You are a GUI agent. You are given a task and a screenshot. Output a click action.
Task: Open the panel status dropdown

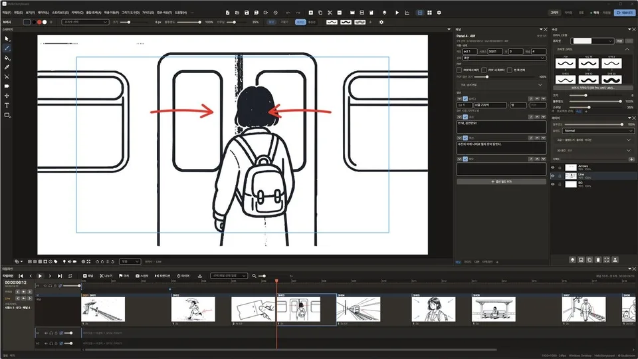(x=504, y=59)
